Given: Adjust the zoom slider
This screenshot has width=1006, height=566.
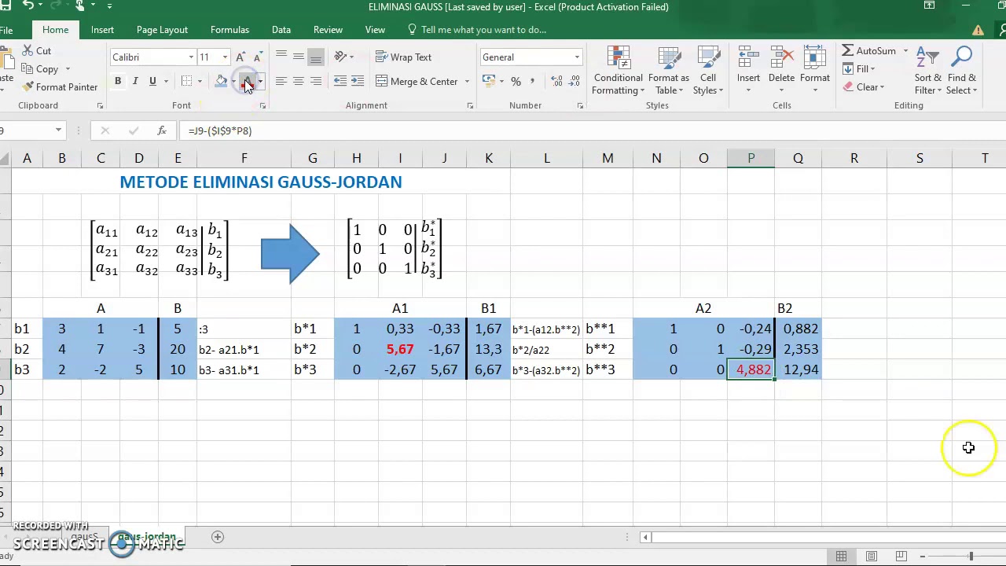Looking at the screenshot, I should click(971, 557).
